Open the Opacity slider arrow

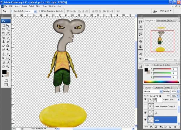pos(178,91)
